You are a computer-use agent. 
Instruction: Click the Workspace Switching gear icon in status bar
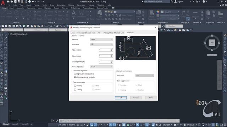click(x=175, y=125)
